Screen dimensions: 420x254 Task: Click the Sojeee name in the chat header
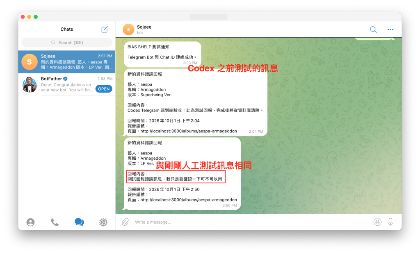point(144,27)
